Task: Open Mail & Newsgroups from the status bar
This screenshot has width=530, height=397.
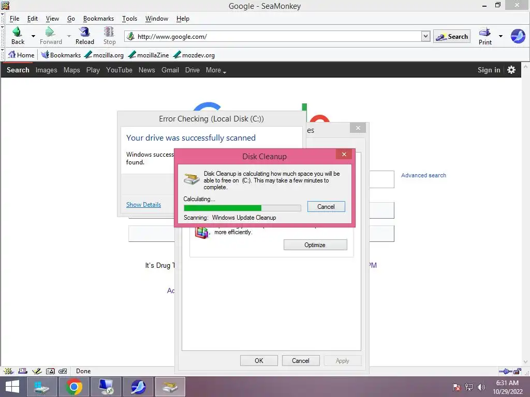Action: (x=23, y=371)
